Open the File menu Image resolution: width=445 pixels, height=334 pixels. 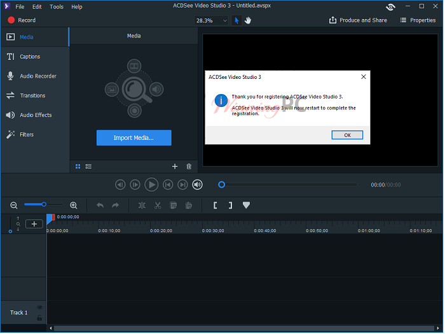tap(20, 6)
